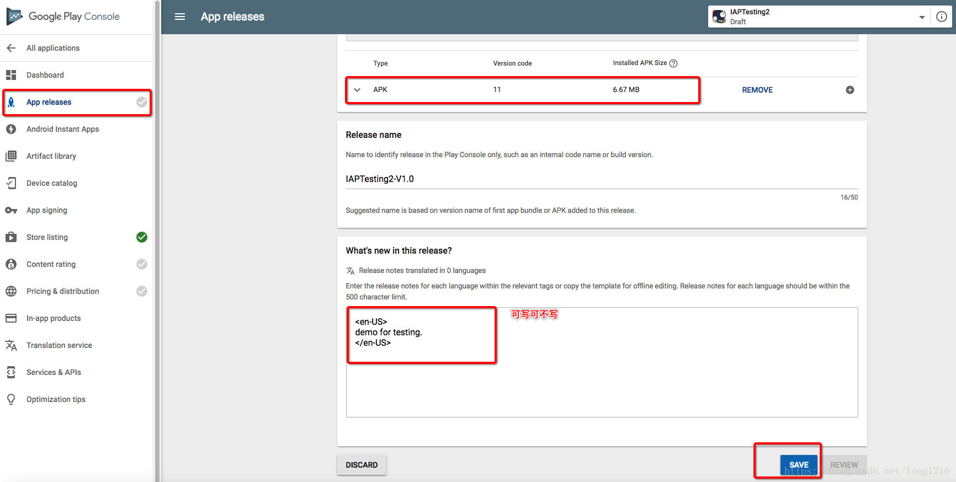Image resolution: width=956 pixels, height=482 pixels.
Task: Click the REMOVE link for the APK
Action: (757, 90)
